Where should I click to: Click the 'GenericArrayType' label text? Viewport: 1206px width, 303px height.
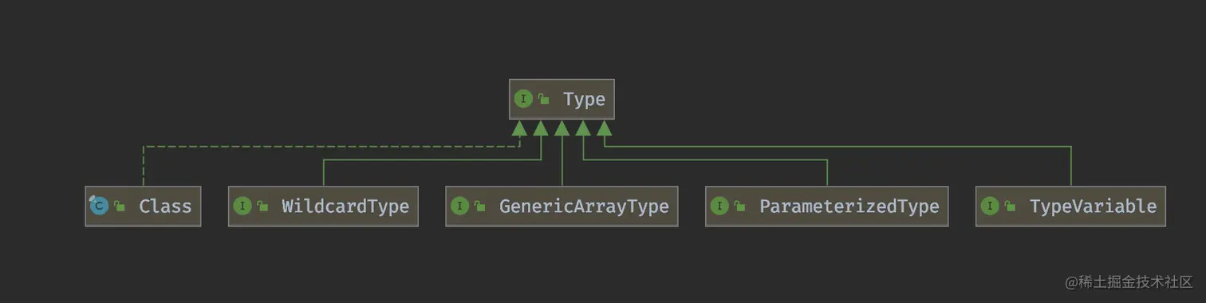584,206
